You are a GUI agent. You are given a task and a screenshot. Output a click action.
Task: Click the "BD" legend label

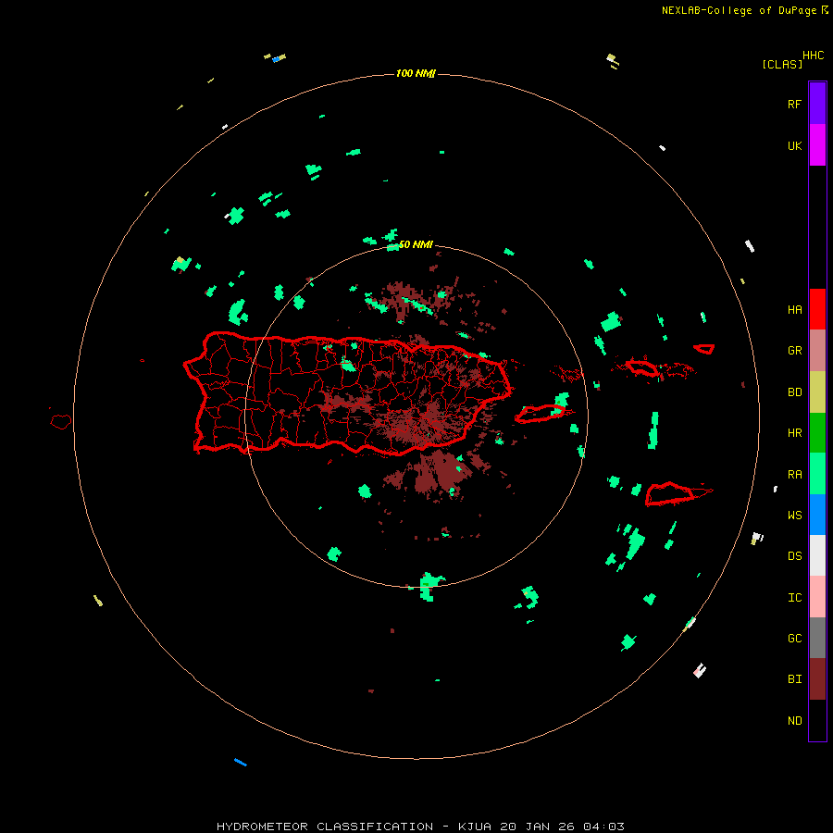point(794,392)
